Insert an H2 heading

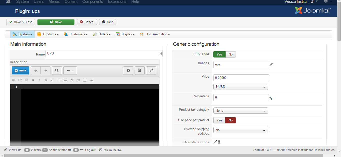[20, 80]
